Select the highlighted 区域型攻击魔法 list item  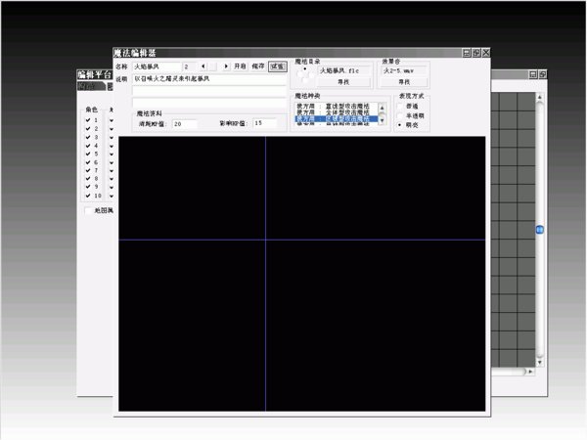point(334,118)
